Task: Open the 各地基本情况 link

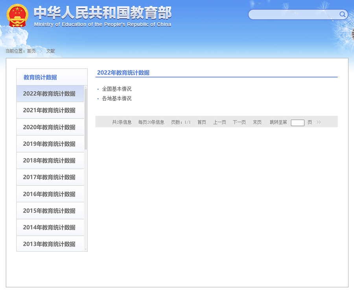Action: (x=116, y=99)
